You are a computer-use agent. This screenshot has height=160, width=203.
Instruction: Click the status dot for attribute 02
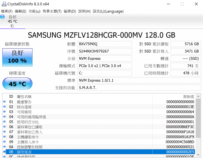pyautogui.click(x=5, y=107)
